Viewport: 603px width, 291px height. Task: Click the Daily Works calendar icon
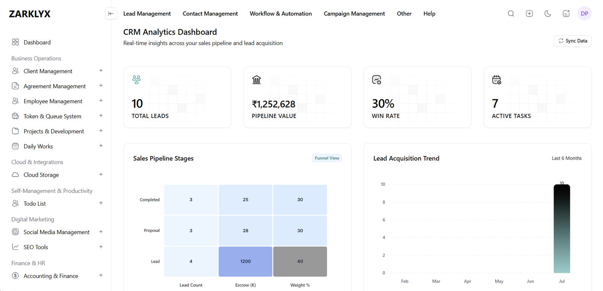15,146
